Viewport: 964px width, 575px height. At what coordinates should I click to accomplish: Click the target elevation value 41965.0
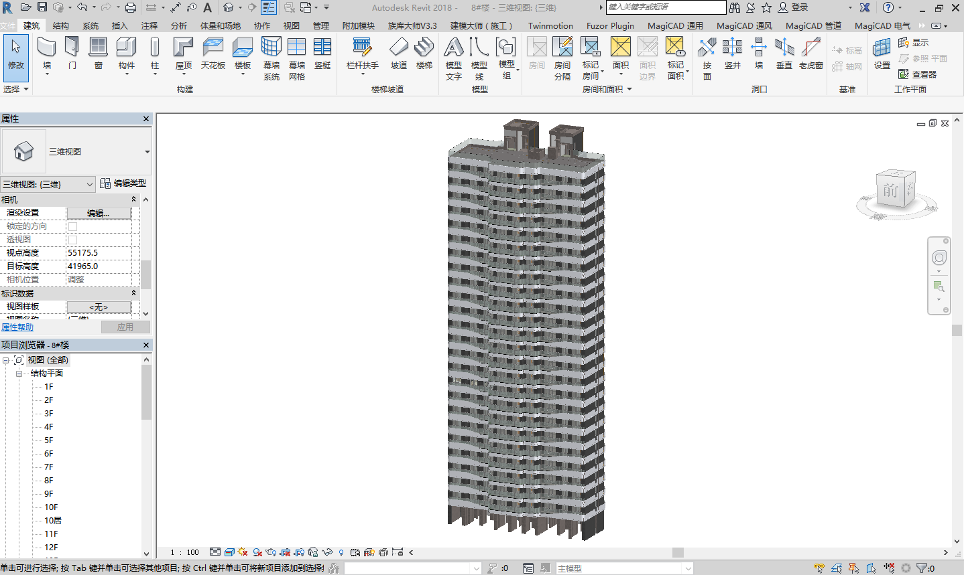point(99,266)
